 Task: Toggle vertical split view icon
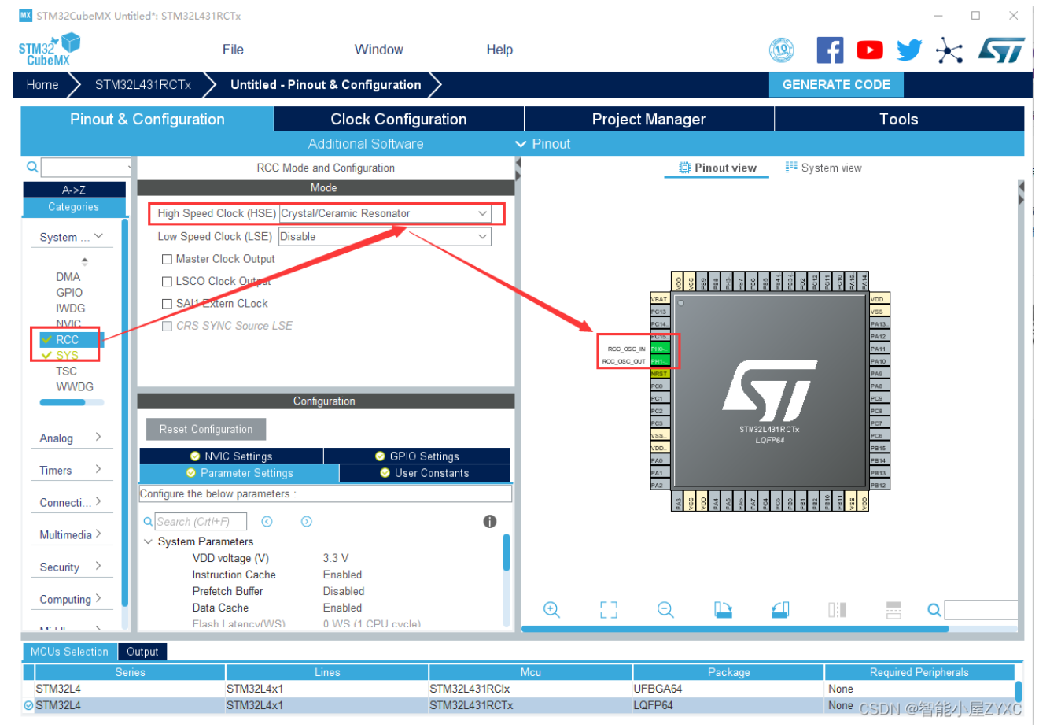[837, 610]
